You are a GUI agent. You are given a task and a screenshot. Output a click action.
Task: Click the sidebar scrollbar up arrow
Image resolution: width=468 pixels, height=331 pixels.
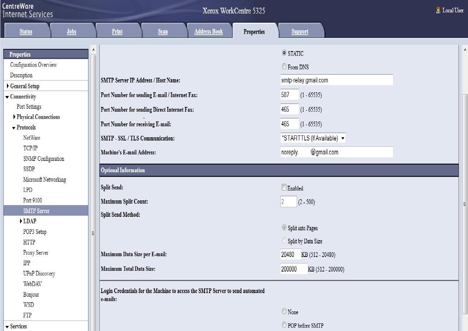point(93,50)
